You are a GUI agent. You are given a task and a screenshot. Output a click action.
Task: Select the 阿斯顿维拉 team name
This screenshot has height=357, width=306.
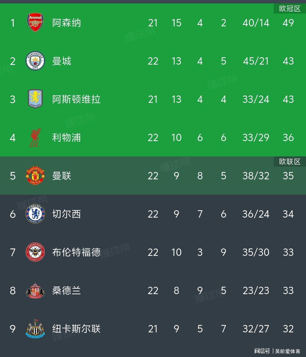tap(76, 99)
